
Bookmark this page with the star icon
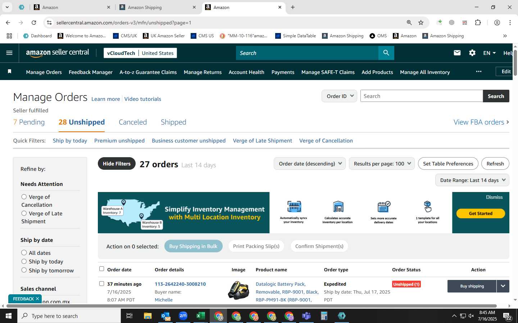coord(421,23)
